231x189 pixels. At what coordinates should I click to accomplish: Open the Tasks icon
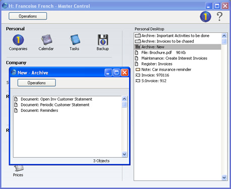pyautogui.click(x=75, y=40)
